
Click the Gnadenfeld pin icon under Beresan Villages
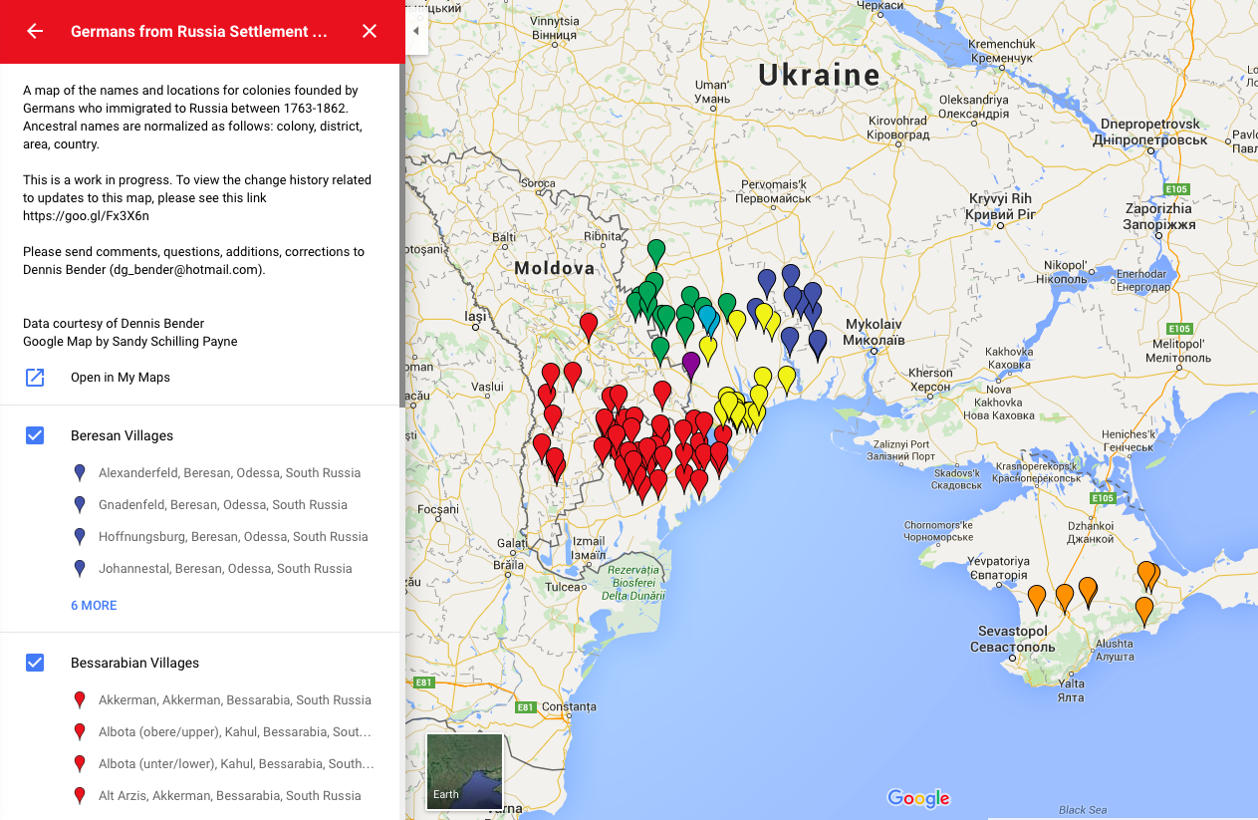pyautogui.click(x=80, y=504)
